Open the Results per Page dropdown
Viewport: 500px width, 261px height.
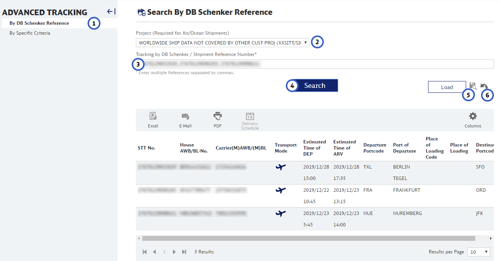479,252
